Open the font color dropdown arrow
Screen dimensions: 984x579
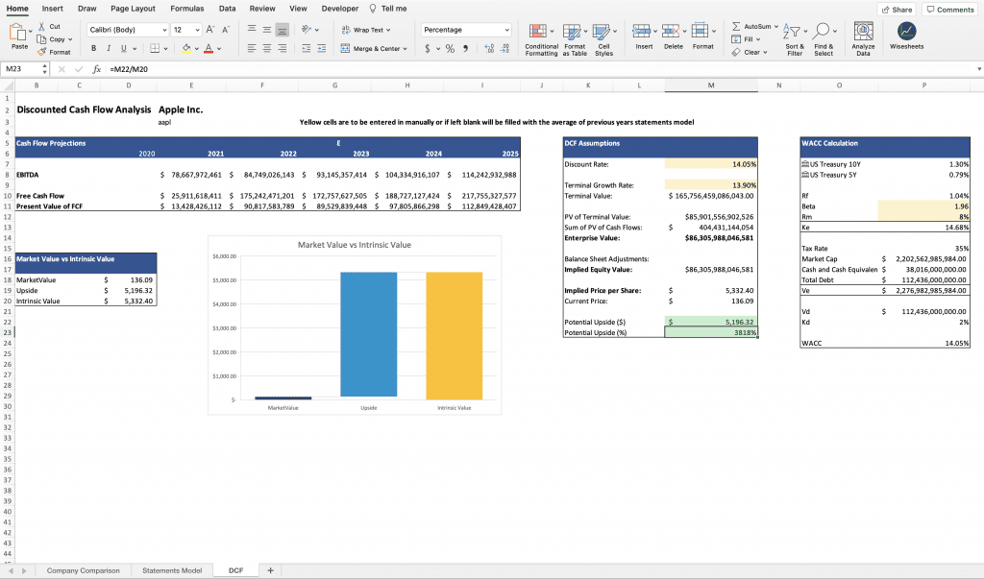pos(219,48)
